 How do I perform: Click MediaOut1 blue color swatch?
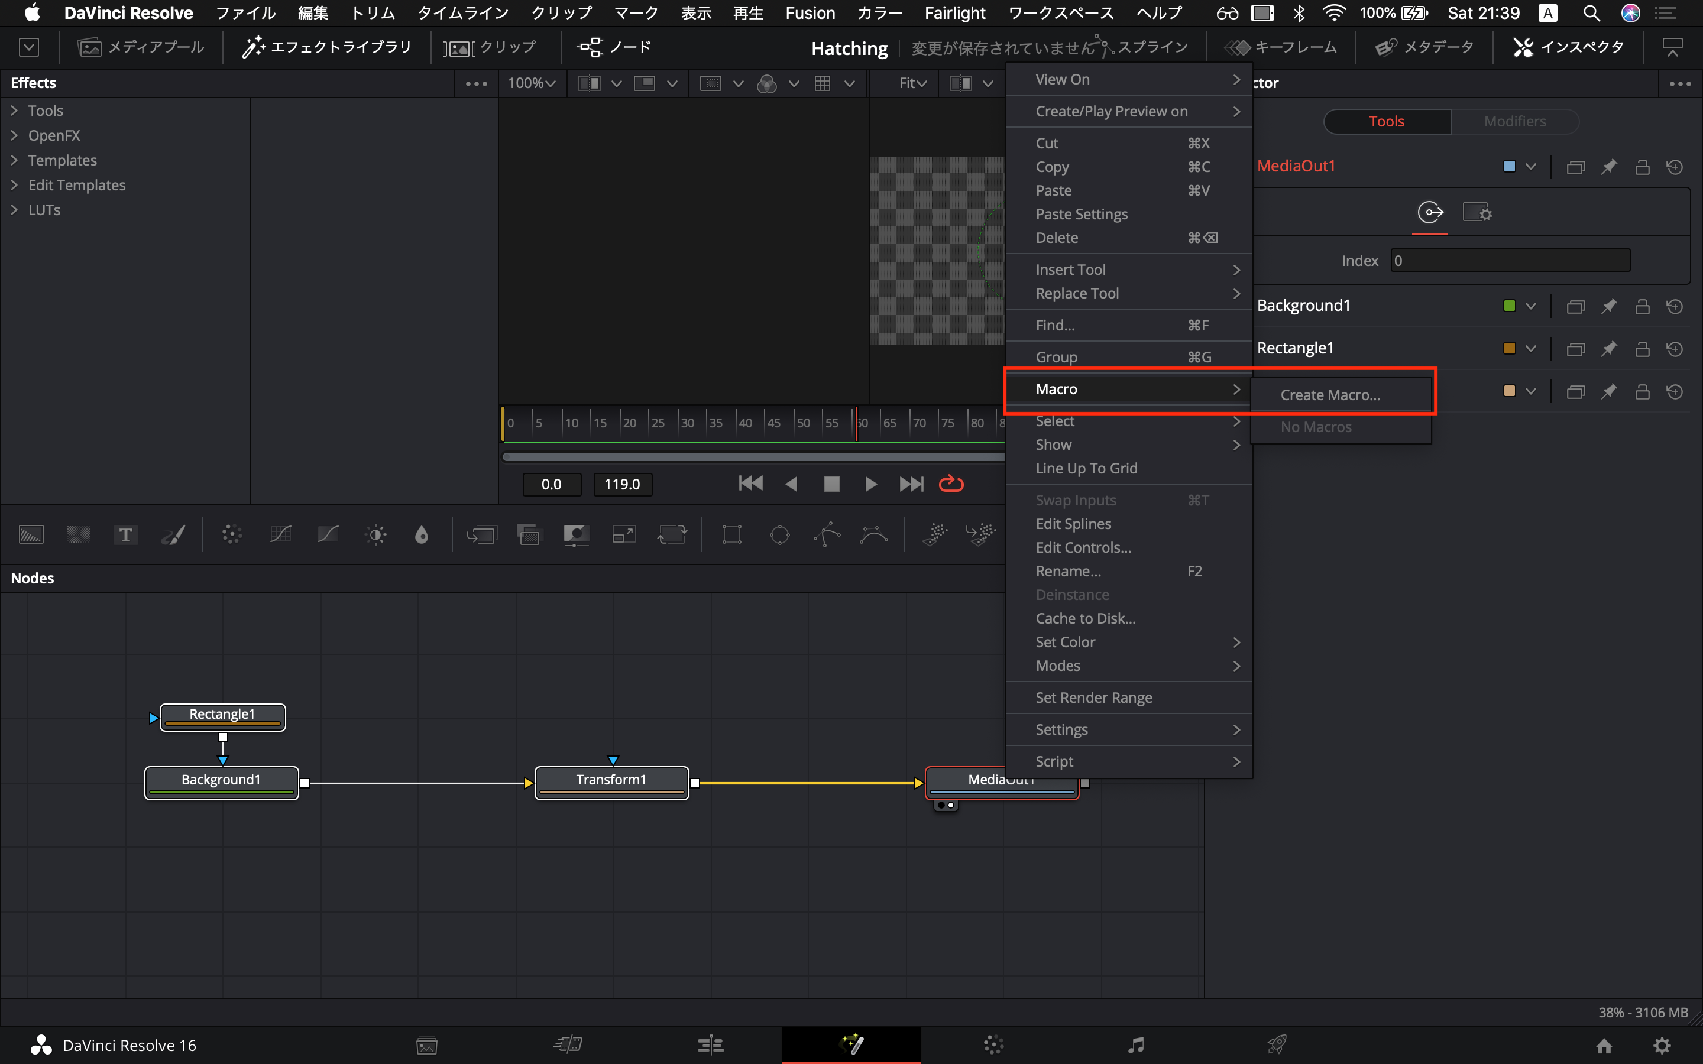click(x=1509, y=167)
